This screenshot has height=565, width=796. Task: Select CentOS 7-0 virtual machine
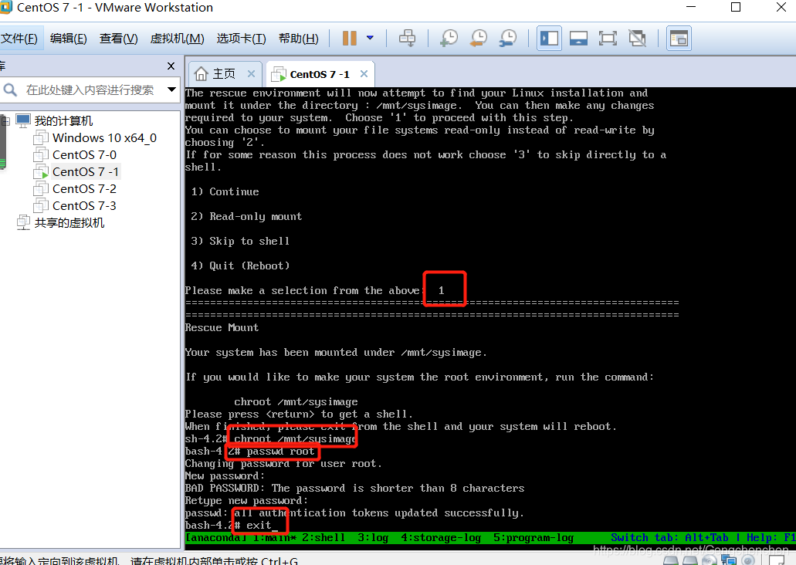(84, 155)
